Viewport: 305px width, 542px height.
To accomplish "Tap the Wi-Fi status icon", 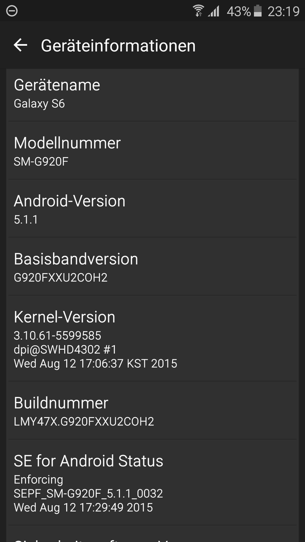I will (198, 11).
